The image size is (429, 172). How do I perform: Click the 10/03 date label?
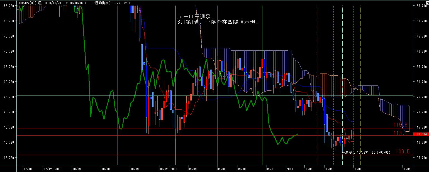click(308, 169)
